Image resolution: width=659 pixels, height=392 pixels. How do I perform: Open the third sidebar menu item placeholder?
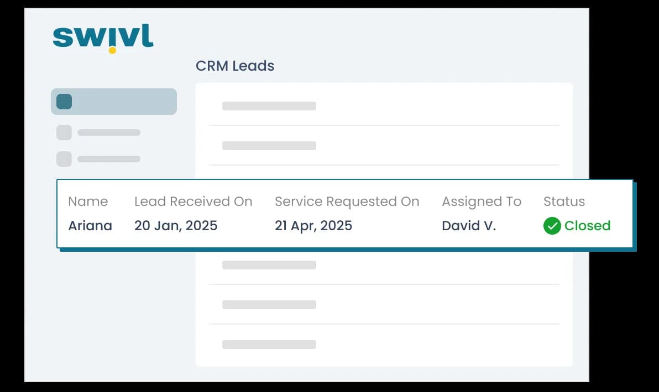(108, 159)
